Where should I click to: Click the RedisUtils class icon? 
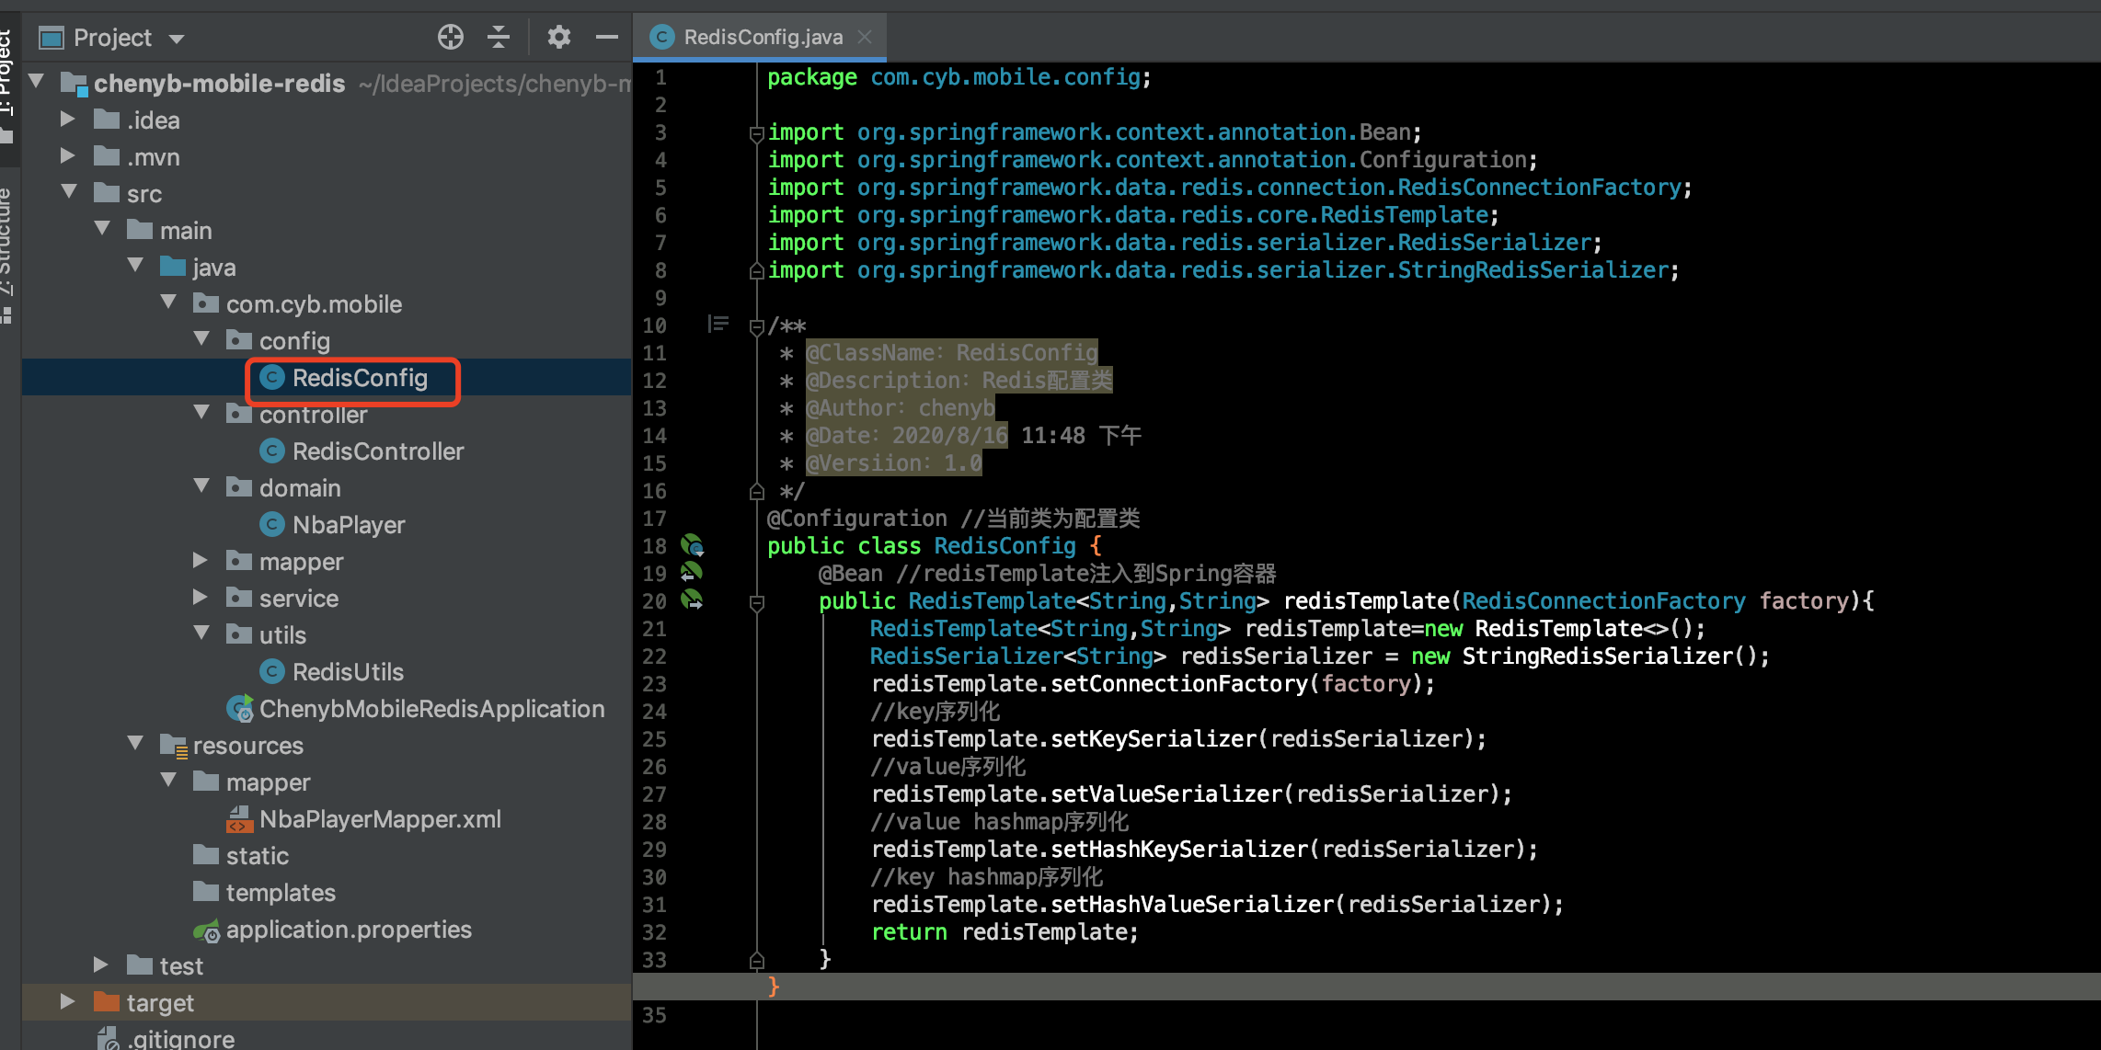coord(271,671)
